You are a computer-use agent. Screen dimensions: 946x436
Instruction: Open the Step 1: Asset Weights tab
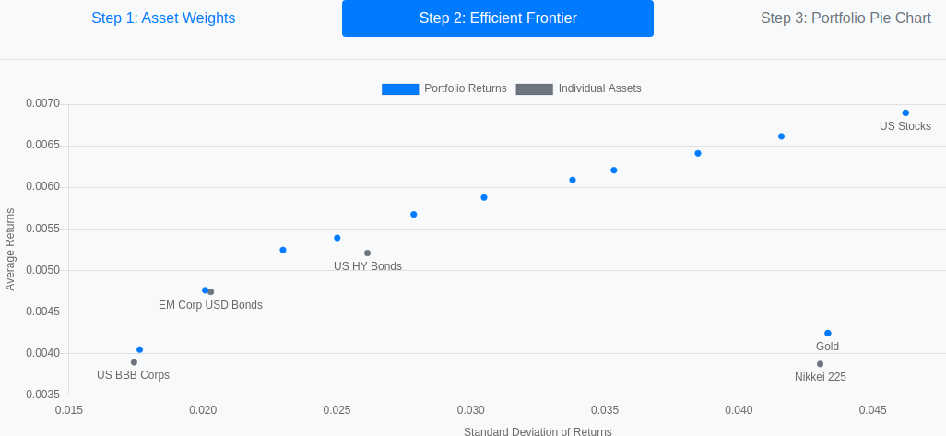point(163,18)
